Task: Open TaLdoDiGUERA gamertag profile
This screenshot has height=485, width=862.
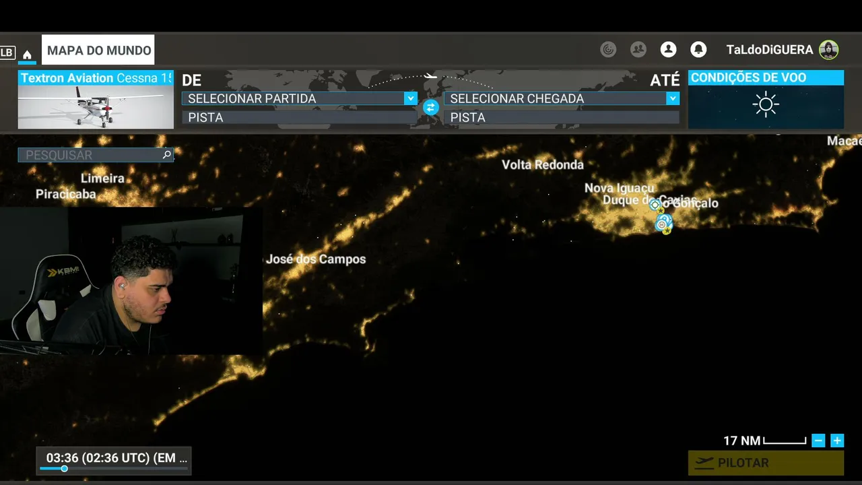Action: (770, 50)
